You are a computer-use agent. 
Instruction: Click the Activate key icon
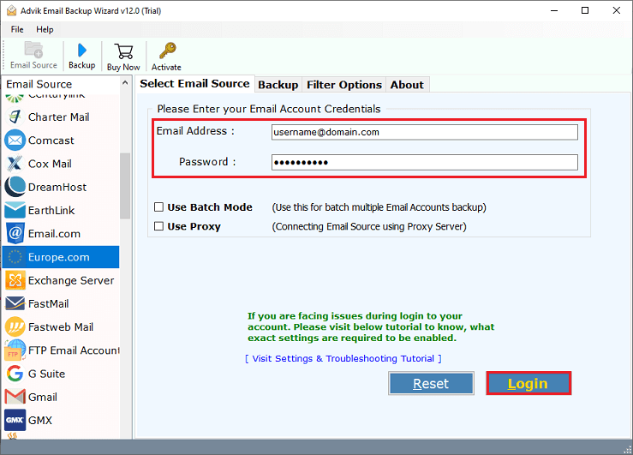(168, 51)
